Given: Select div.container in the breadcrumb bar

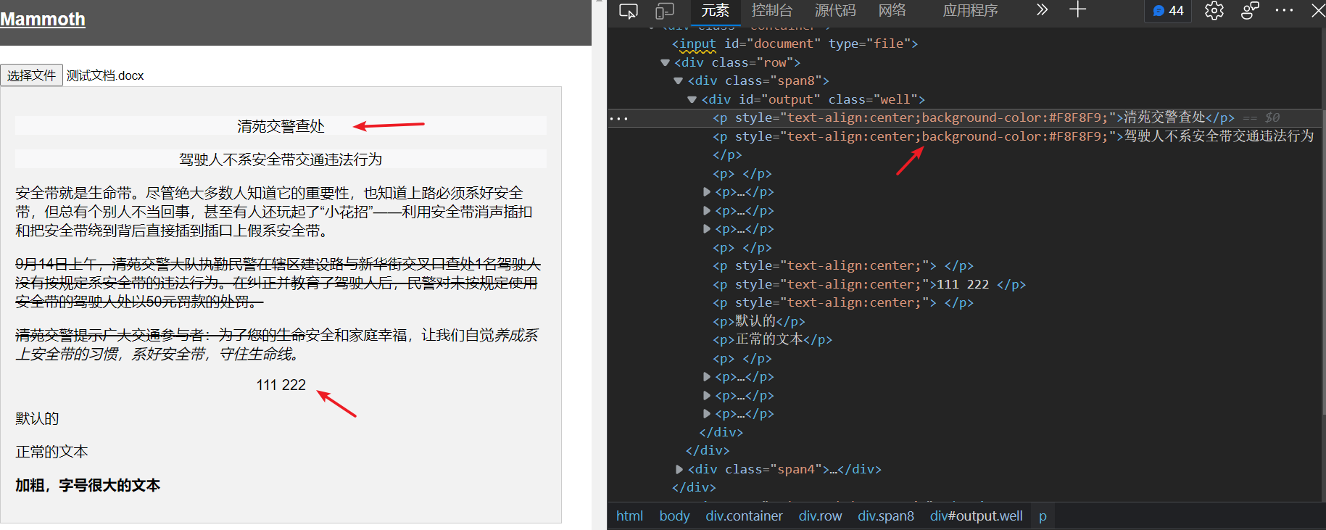Looking at the screenshot, I should tap(744, 516).
